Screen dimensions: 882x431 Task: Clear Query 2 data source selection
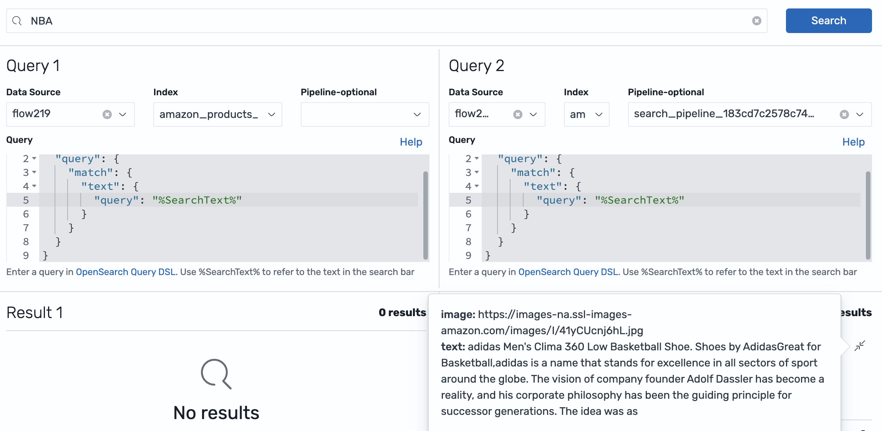tap(517, 114)
